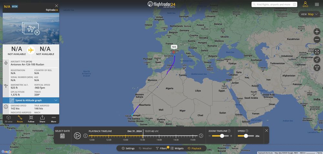Zoom out on the map
This screenshot has width=323, height=154.
pyautogui.click(x=317, y=40)
